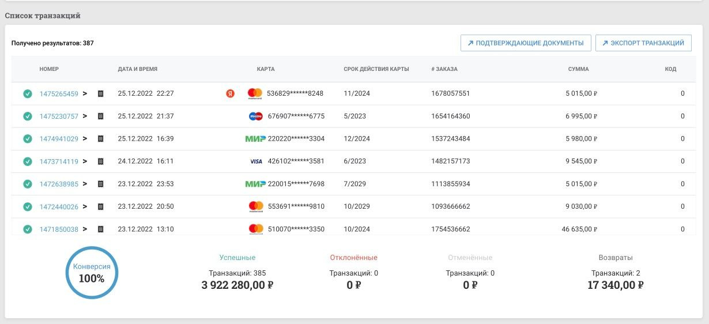
Task: Click receipt icon for transaction 1475265459
Action: coord(101,93)
